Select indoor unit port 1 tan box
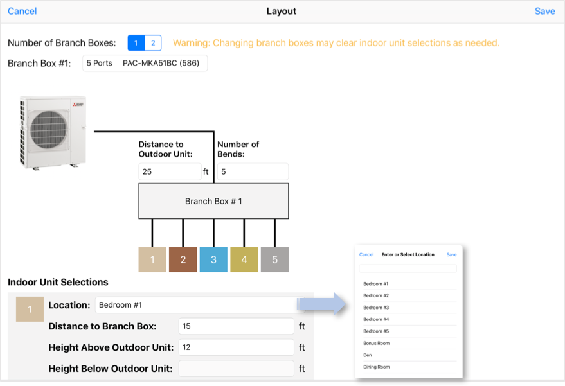 click(152, 259)
